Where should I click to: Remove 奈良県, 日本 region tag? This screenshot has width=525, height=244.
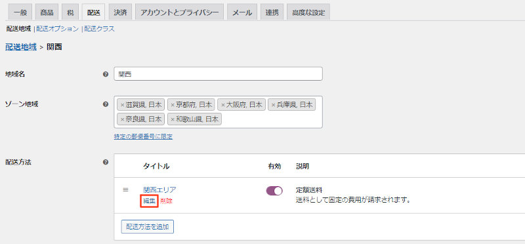[x=122, y=119]
